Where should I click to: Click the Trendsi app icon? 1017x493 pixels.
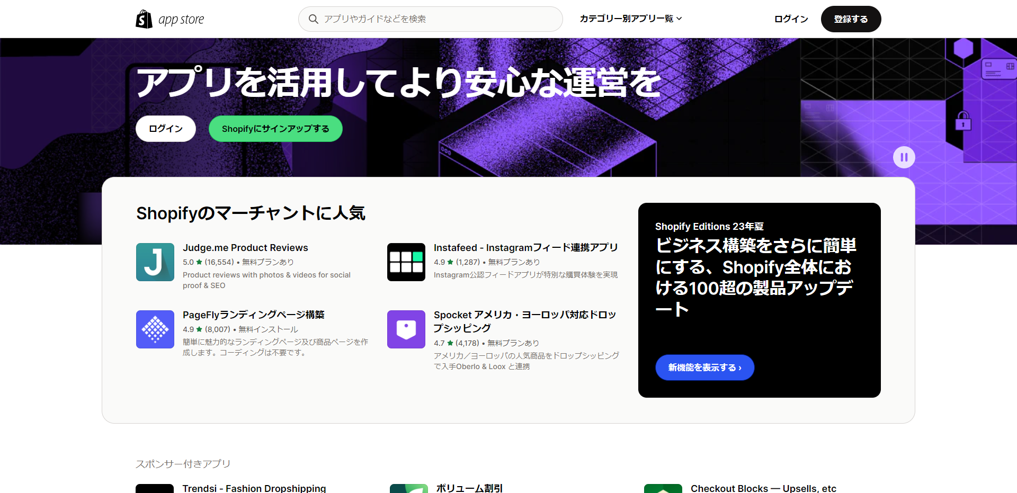(155, 488)
